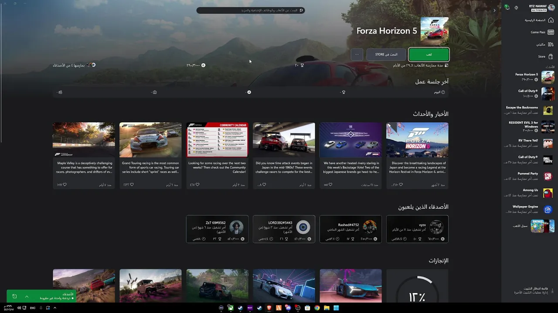Open the Grand Touring racing news card
Screen dimensions: 558x313
(x=150, y=156)
